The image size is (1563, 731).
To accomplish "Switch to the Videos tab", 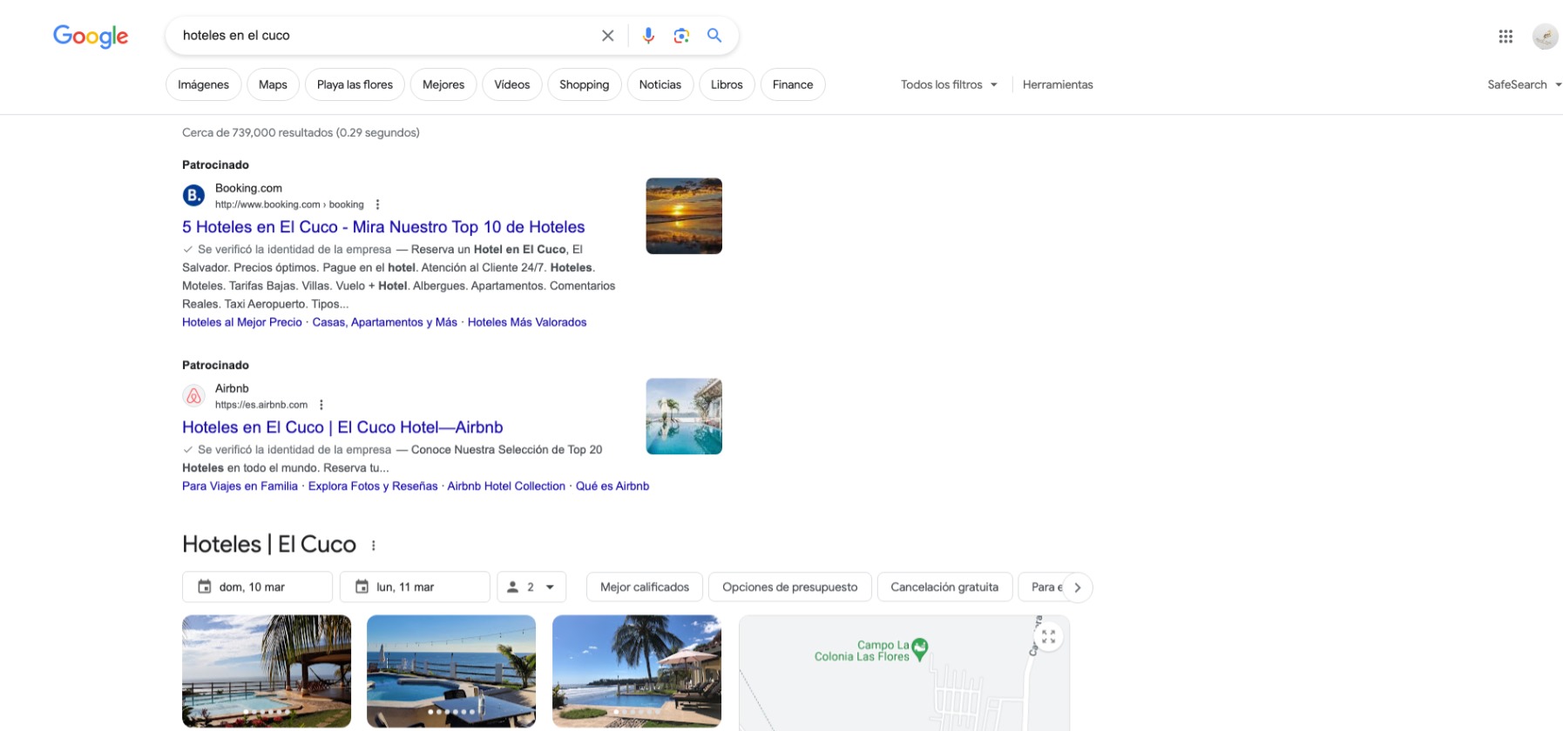I will [512, 84].
